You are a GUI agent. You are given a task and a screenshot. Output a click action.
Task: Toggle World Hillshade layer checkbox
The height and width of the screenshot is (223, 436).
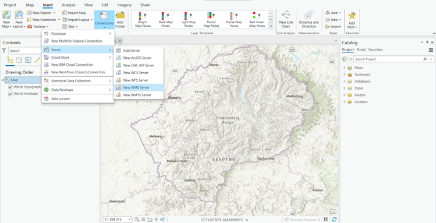tap(10, 94)
